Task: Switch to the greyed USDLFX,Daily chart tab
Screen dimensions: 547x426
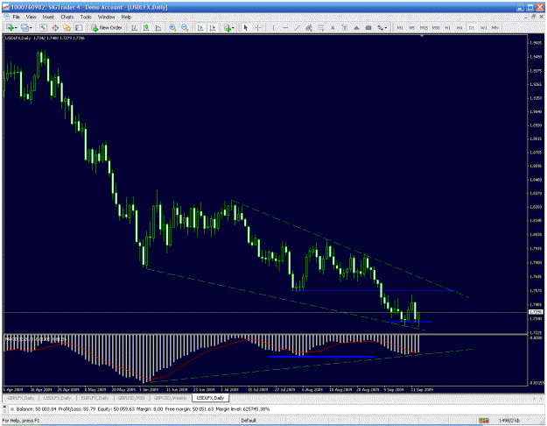Action: [57, 398]
